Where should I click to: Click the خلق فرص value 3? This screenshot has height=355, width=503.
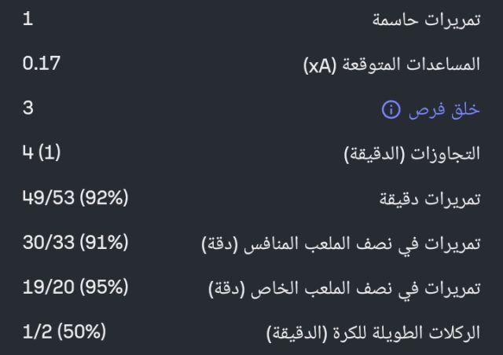point(28,108)
